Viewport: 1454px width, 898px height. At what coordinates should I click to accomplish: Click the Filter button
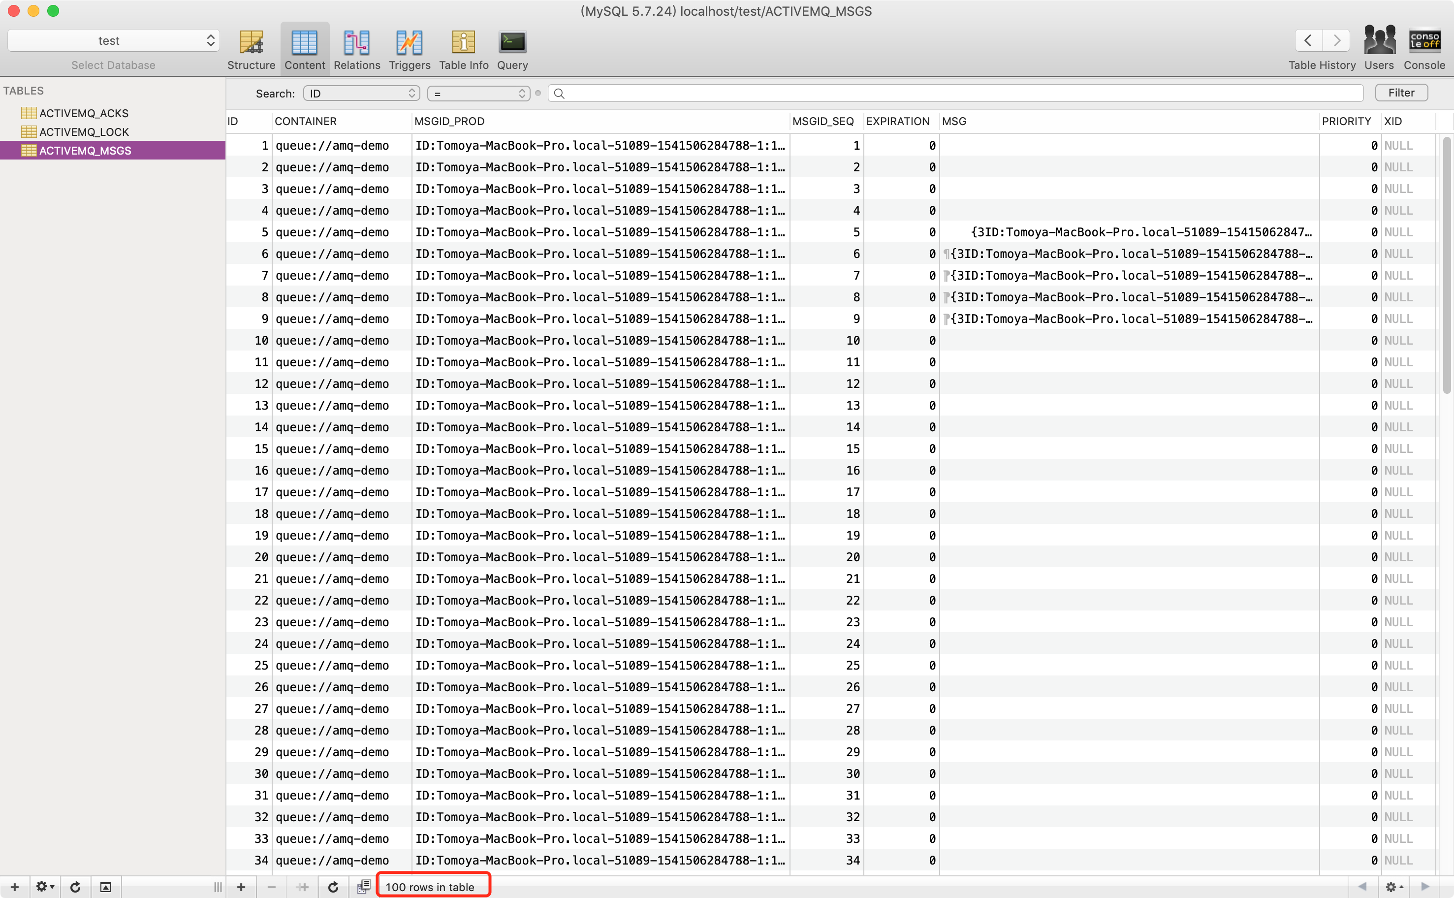pyautogui.click(x=1401, y=93)
